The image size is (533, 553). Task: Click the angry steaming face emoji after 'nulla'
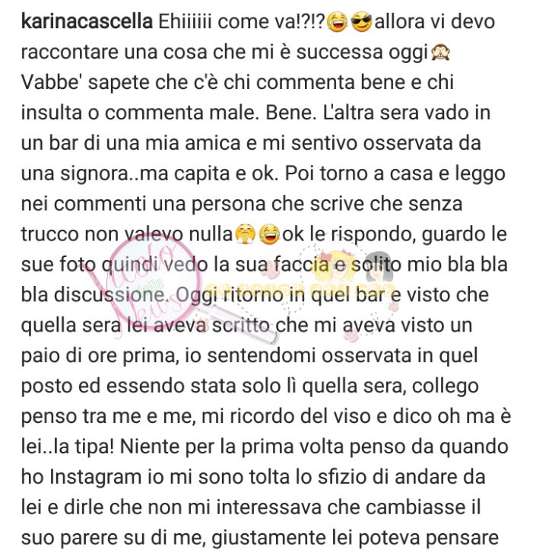(x=245, y=234)
